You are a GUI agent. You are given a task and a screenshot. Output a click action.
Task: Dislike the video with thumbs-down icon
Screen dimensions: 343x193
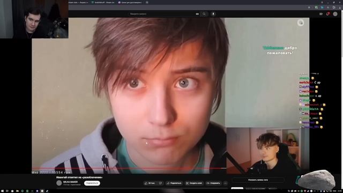[160, 183]
